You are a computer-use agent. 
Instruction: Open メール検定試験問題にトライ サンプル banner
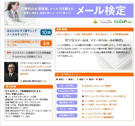[x=28, y=43]
